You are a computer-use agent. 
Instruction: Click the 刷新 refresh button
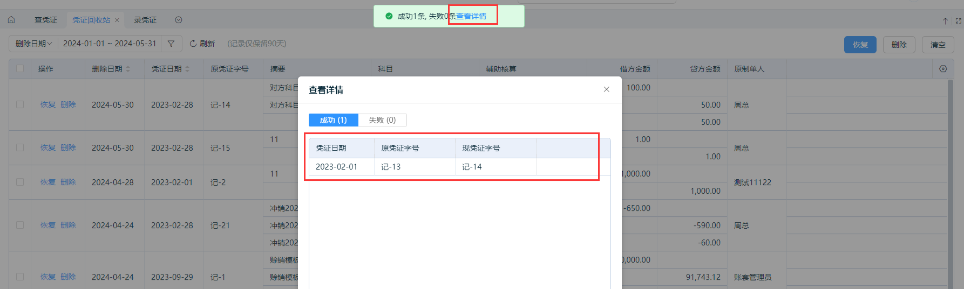pyautogui.click(x=202, y=44)
